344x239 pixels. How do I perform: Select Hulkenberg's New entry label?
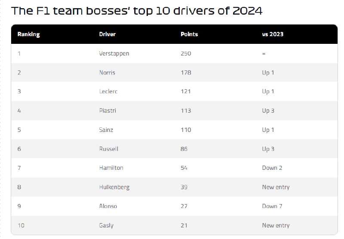click(x=276, y=187)
